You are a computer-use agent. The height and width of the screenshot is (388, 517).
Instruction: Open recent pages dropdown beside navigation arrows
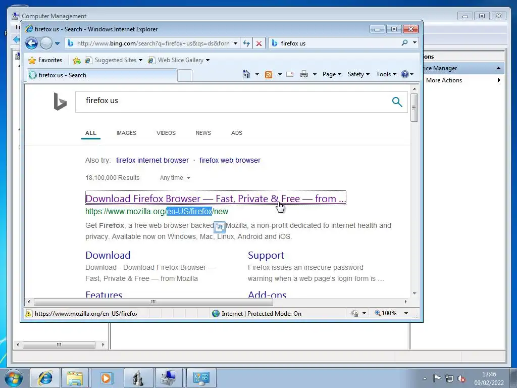tap(58, 43)
